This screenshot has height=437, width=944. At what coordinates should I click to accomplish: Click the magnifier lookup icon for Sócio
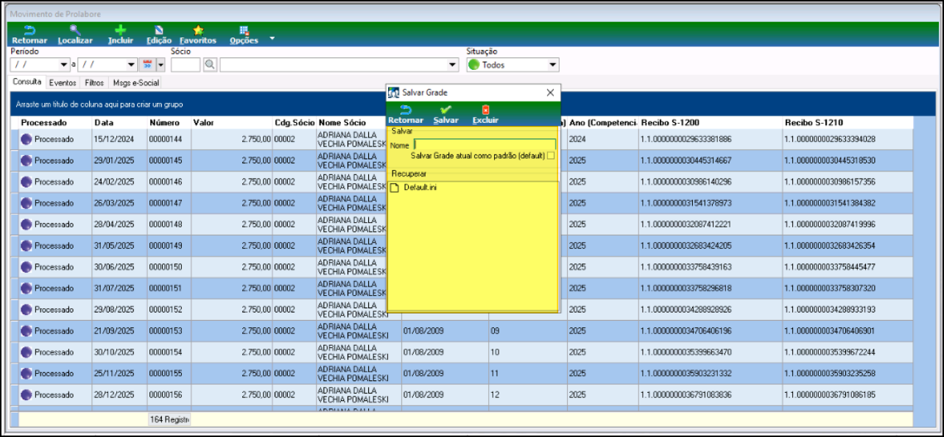210,65
